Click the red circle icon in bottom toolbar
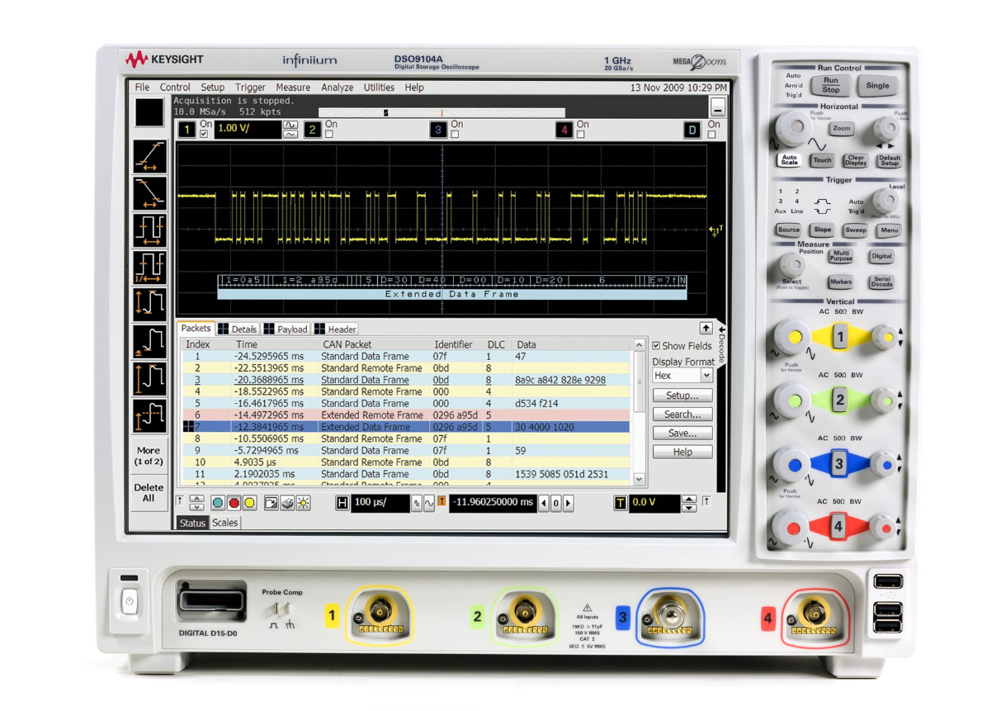 point(234,503)
